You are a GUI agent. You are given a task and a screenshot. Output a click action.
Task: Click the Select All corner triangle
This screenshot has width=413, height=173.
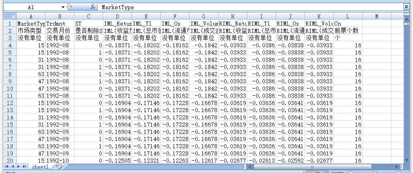pos(10,16)
